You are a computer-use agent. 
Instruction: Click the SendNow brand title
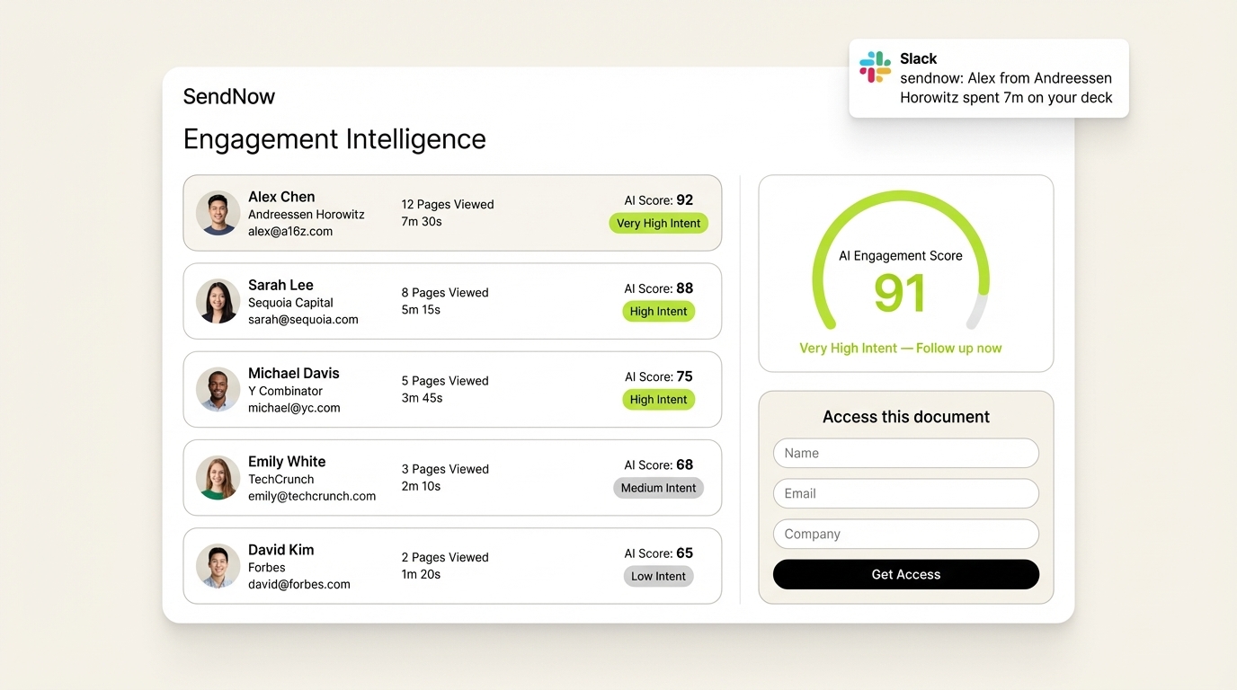[228, 96]
